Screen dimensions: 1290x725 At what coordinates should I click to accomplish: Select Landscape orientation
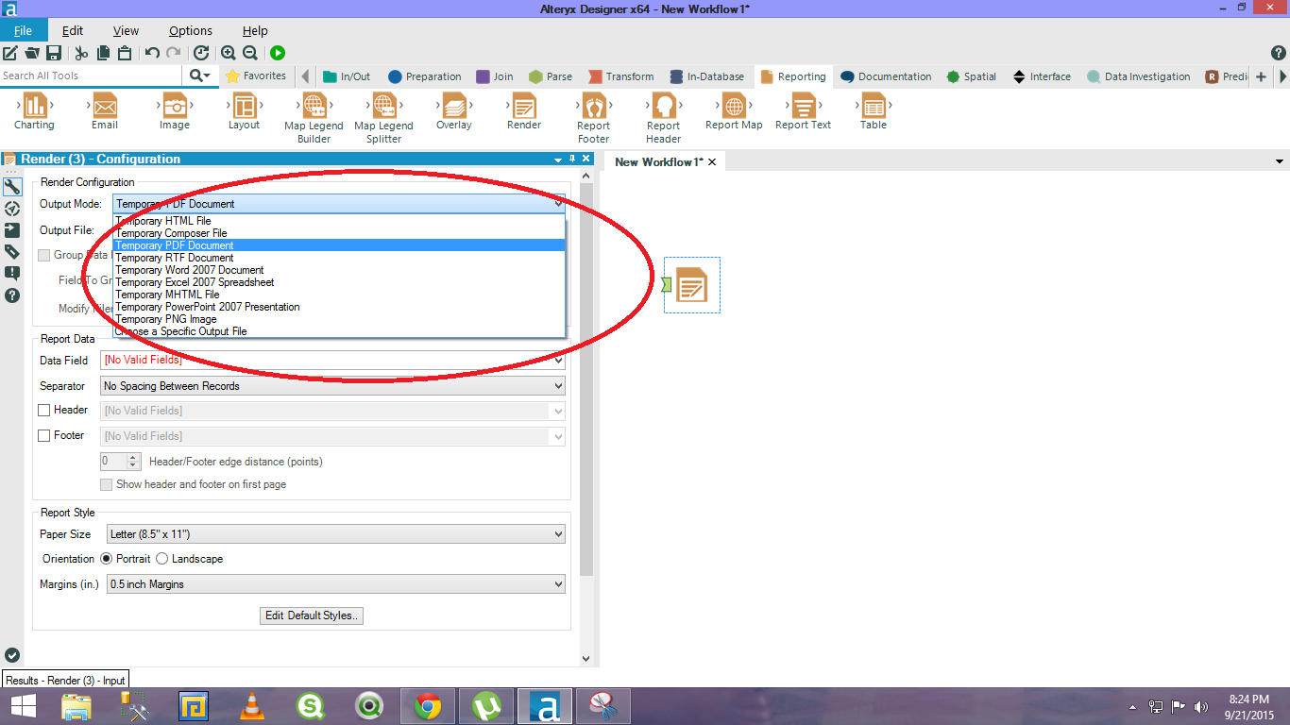tap(162, 559)
